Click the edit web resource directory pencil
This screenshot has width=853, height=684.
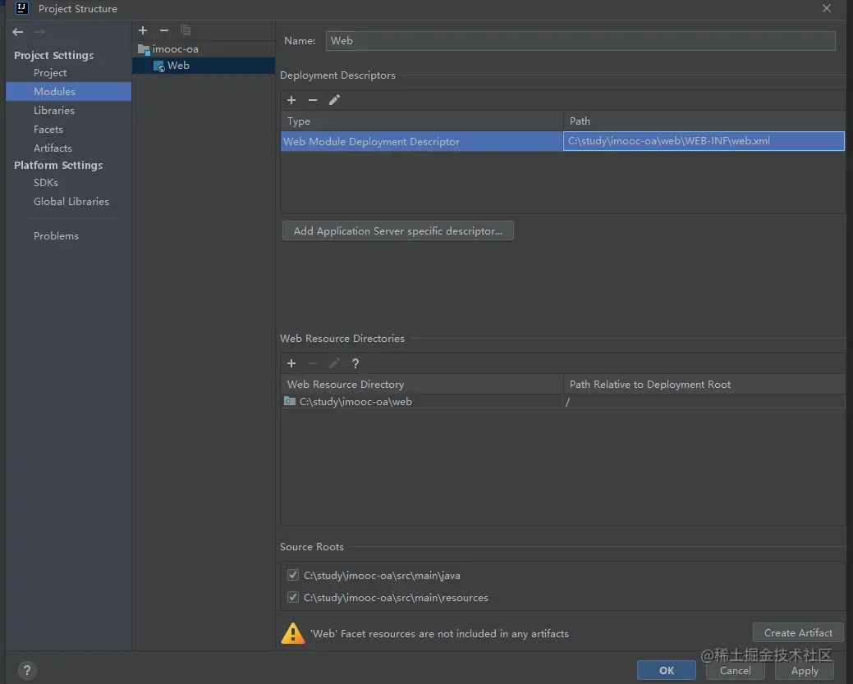(x=334, y=363)
